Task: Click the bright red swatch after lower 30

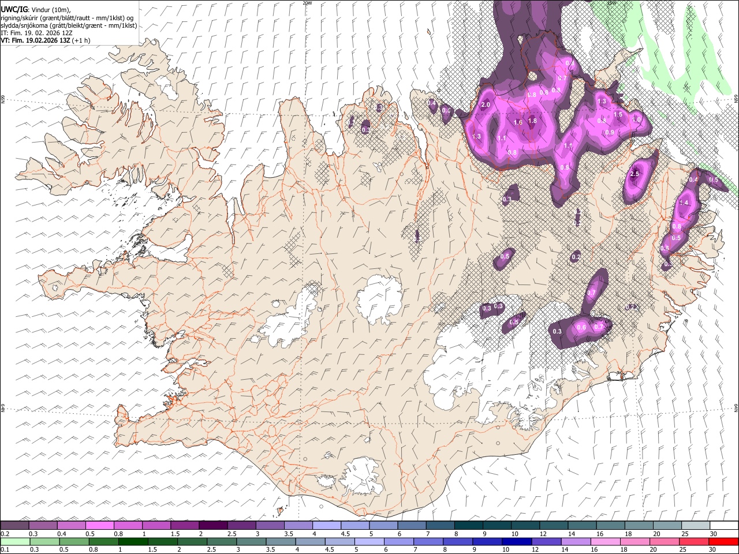Action: coord(723,542)
